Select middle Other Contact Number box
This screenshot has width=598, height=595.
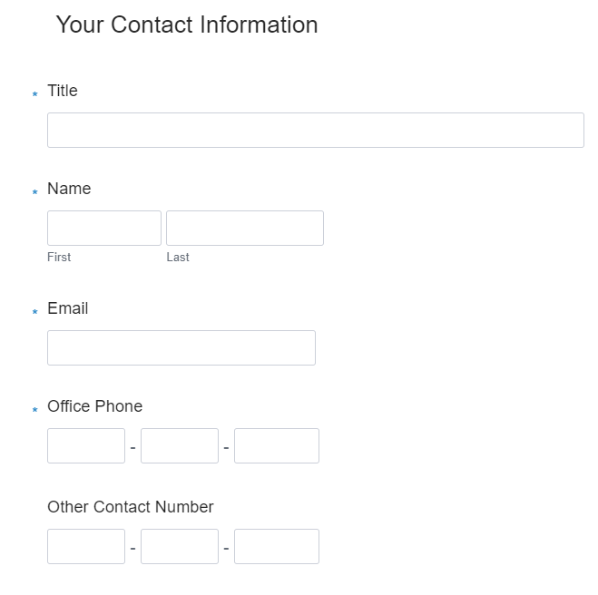pos(180,546)
